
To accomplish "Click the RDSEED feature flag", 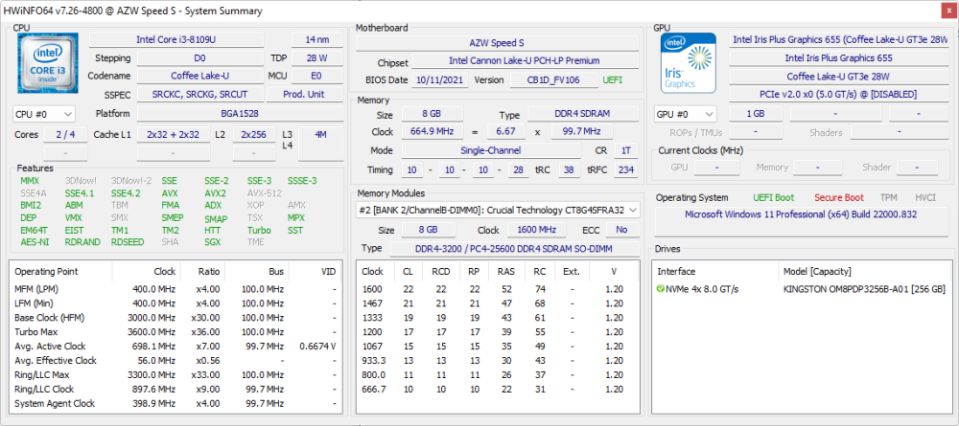I will [x=128, y=241].
